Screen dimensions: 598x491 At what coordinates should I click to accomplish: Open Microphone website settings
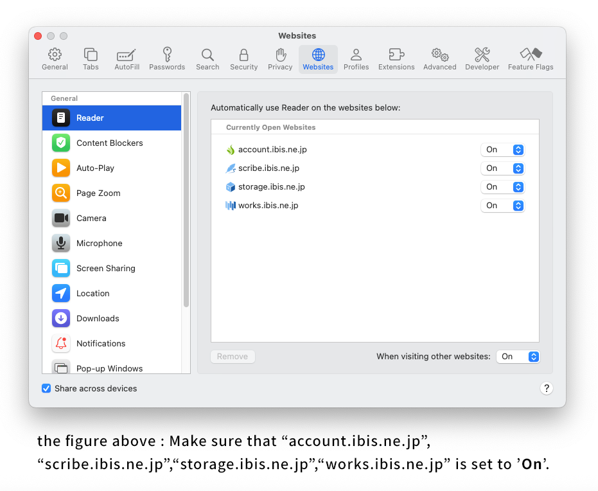pyautogui.click(x=99, y=243)
